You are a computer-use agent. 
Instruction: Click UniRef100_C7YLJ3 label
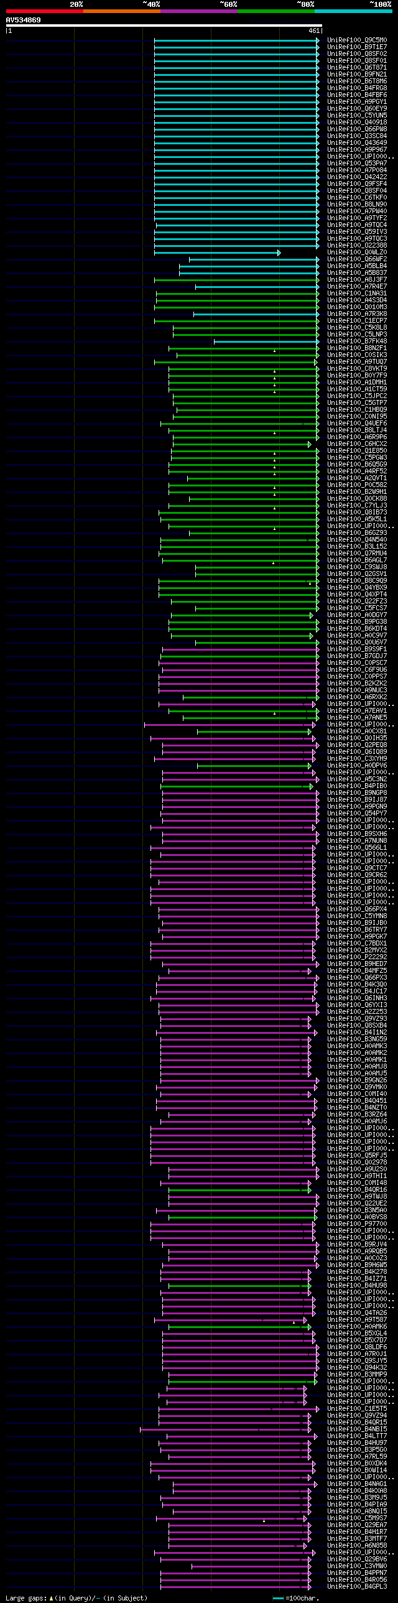click(x=357, y=506)
